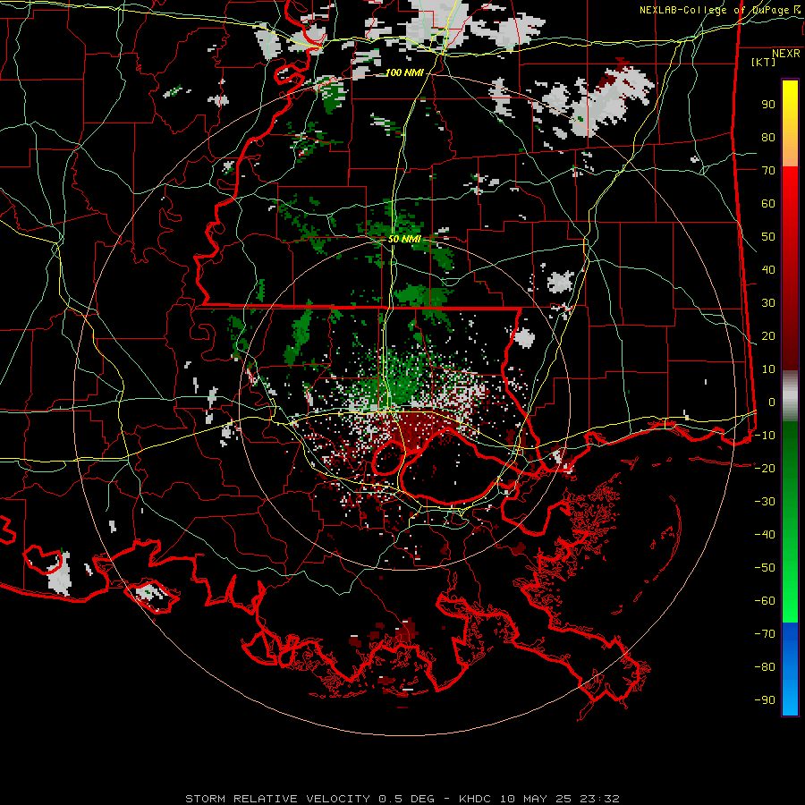Viewport: 805px width, 805px height.
Task: Click the 0 value on velocity scale
Action: click(x=771, y=402)
